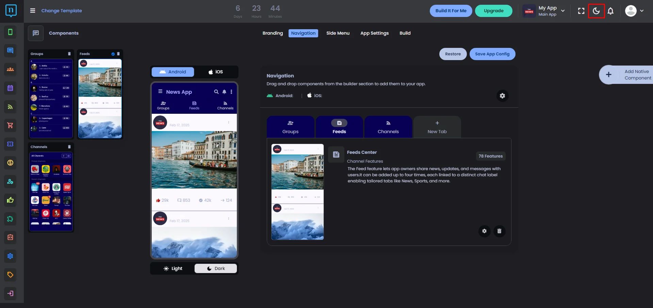Click Save App Config button
The image size is (653, 308).
coord(492,54)
